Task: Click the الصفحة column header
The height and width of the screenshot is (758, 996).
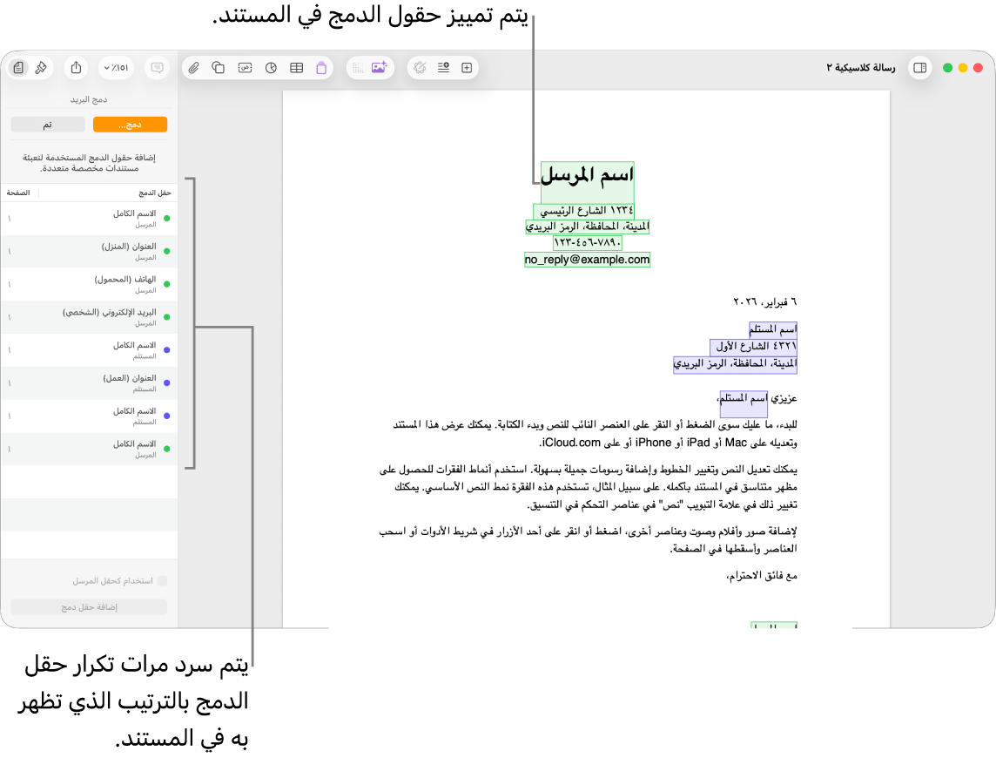Action: tap(17, 193)
